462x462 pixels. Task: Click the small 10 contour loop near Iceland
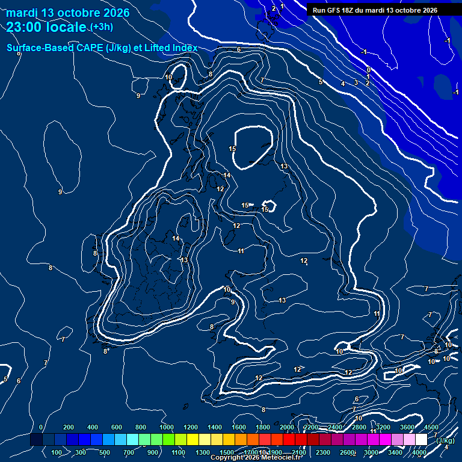[178, 76]
